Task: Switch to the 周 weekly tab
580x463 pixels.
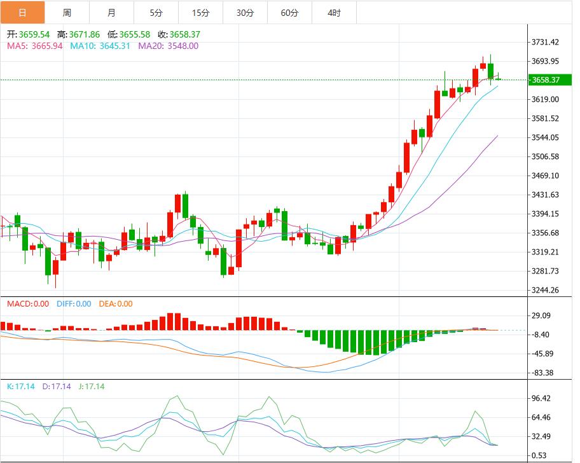Action: (x=67, y=13)
